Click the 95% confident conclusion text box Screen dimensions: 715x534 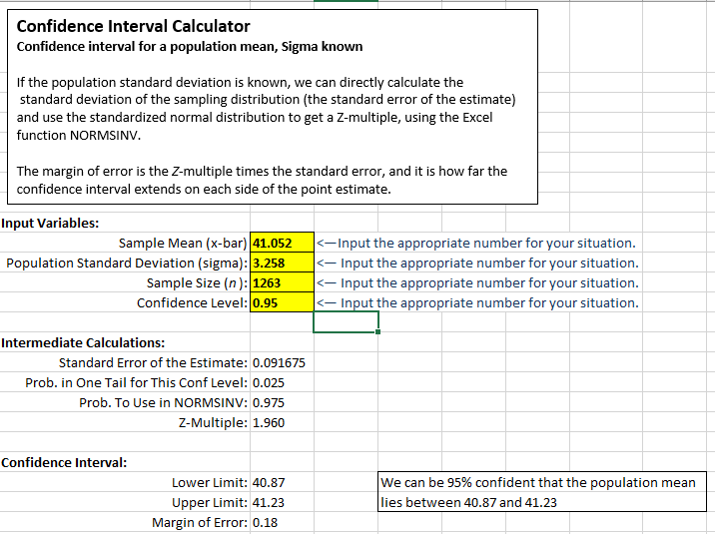pyautogui.click(x=542, y=492)
